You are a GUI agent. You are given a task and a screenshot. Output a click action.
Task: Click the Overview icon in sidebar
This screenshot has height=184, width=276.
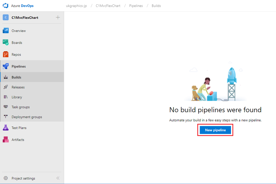click(x=6, y=31)
